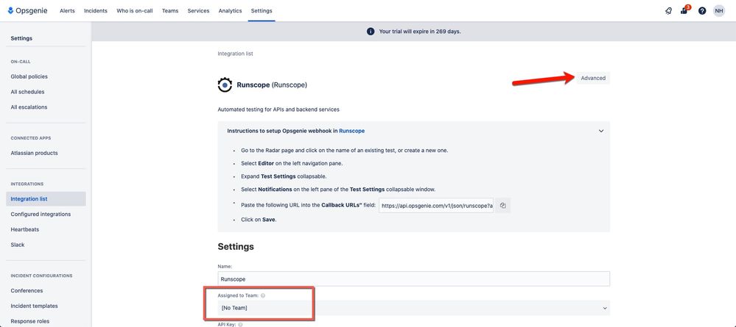Image resolution: width=736 pixels, height=327 pixels.
Task: Click the trial expiry banner text
Action: coord(420,32)
